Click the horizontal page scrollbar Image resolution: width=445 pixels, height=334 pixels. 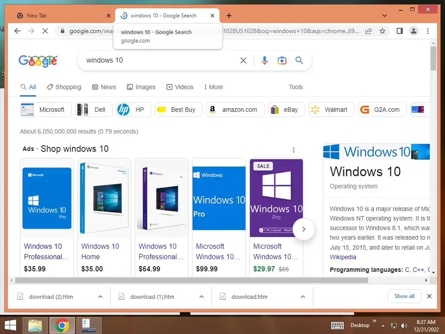(x=192, y=281)
